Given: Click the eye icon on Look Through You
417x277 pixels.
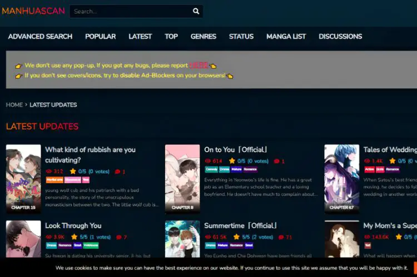Looking at the screenshot, I should coord(48,237).
